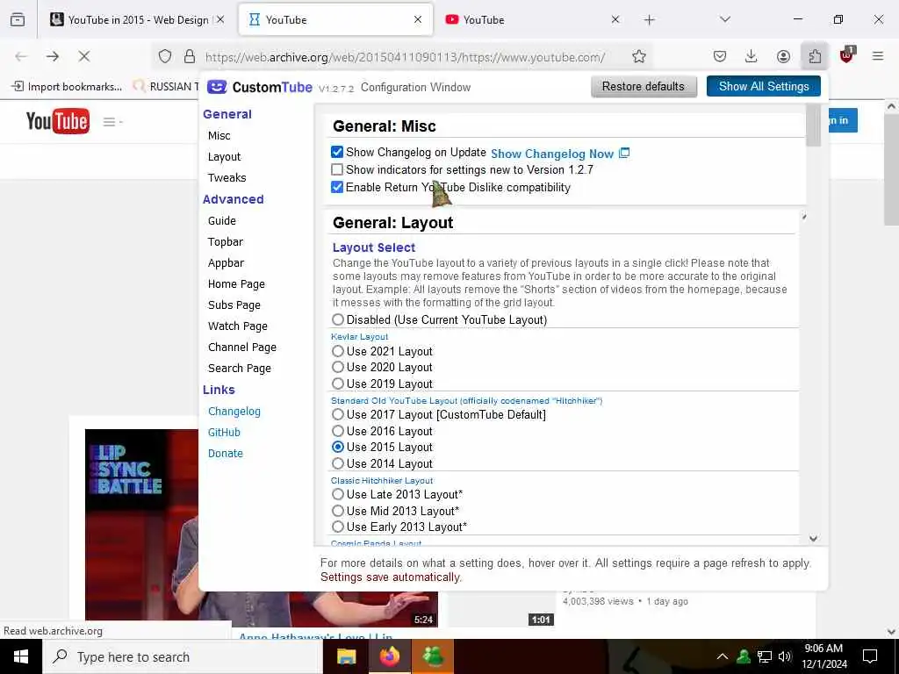This screenshot has width=899, height=674.
Task: Select Use 2020 Layout
Action: pos(338,367)
